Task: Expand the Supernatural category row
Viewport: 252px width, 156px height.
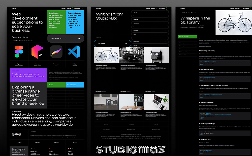Action: (x=150, y=23)
